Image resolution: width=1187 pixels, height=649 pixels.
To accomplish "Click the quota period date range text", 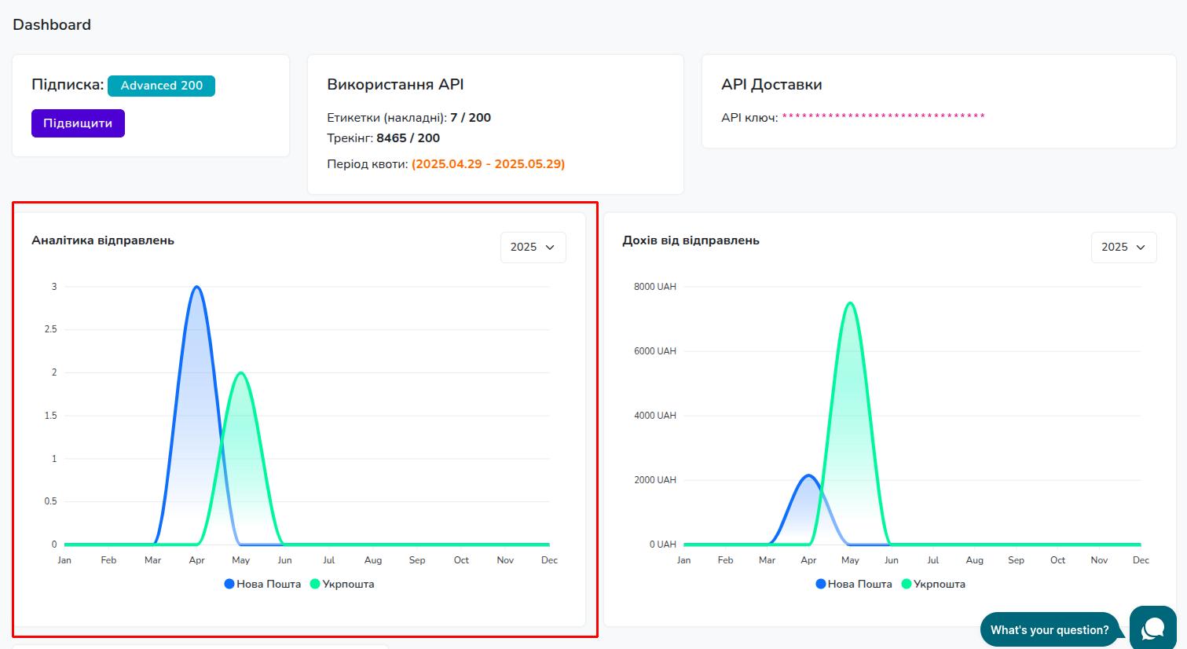I will coord(488,164).
